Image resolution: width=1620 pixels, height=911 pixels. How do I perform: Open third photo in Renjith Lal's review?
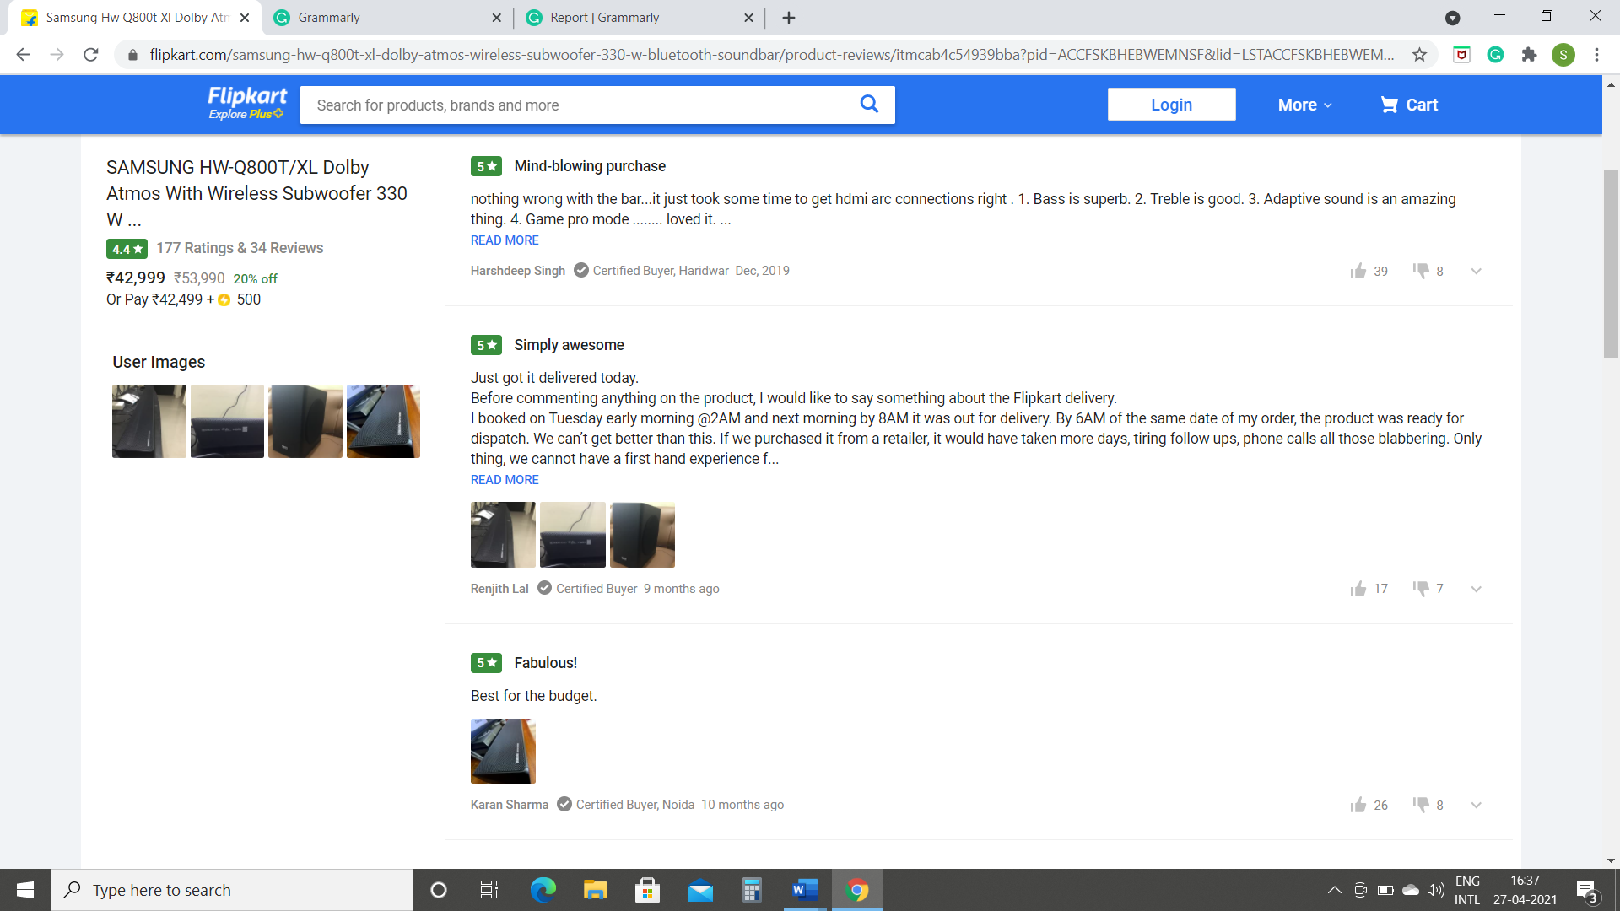(642, 535)
